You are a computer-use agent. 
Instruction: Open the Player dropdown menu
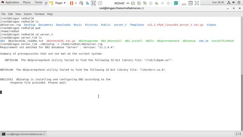[x=60, y=3]
